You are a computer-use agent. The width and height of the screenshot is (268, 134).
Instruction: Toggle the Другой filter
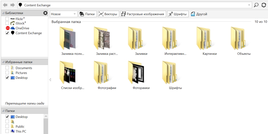click(x=199, y=14)
